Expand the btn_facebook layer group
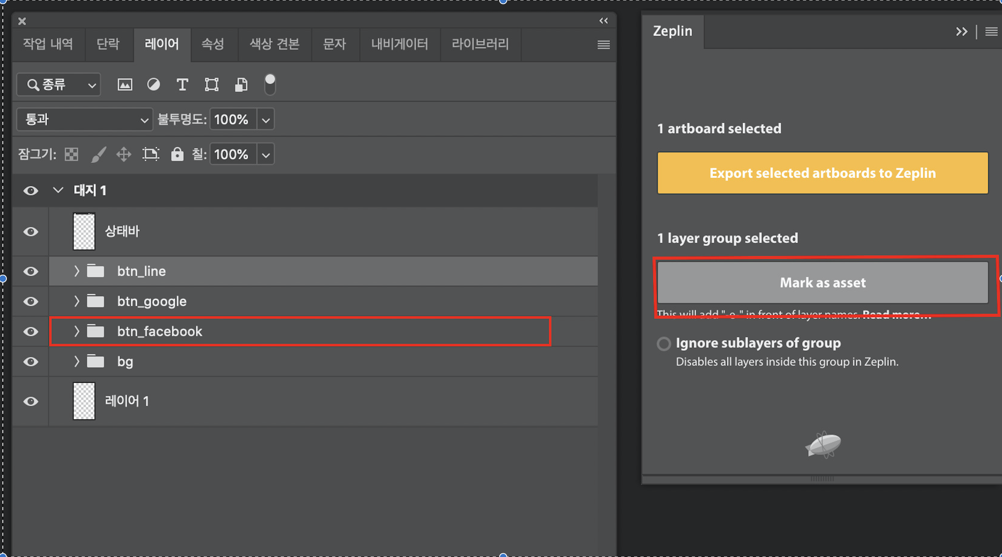Image resolution: width=1002 pixels, height=557 pixels. pos(76,331)
